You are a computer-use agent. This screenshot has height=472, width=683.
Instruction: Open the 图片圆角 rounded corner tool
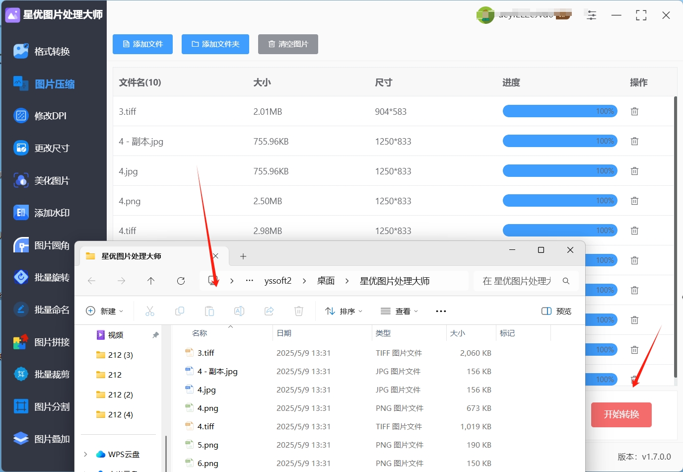(42, 245)
